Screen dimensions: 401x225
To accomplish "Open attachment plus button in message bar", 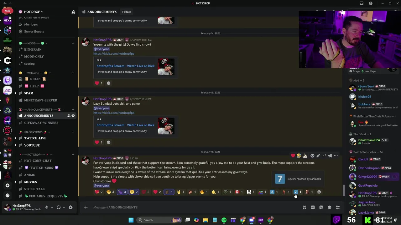I will coord(86,207).
